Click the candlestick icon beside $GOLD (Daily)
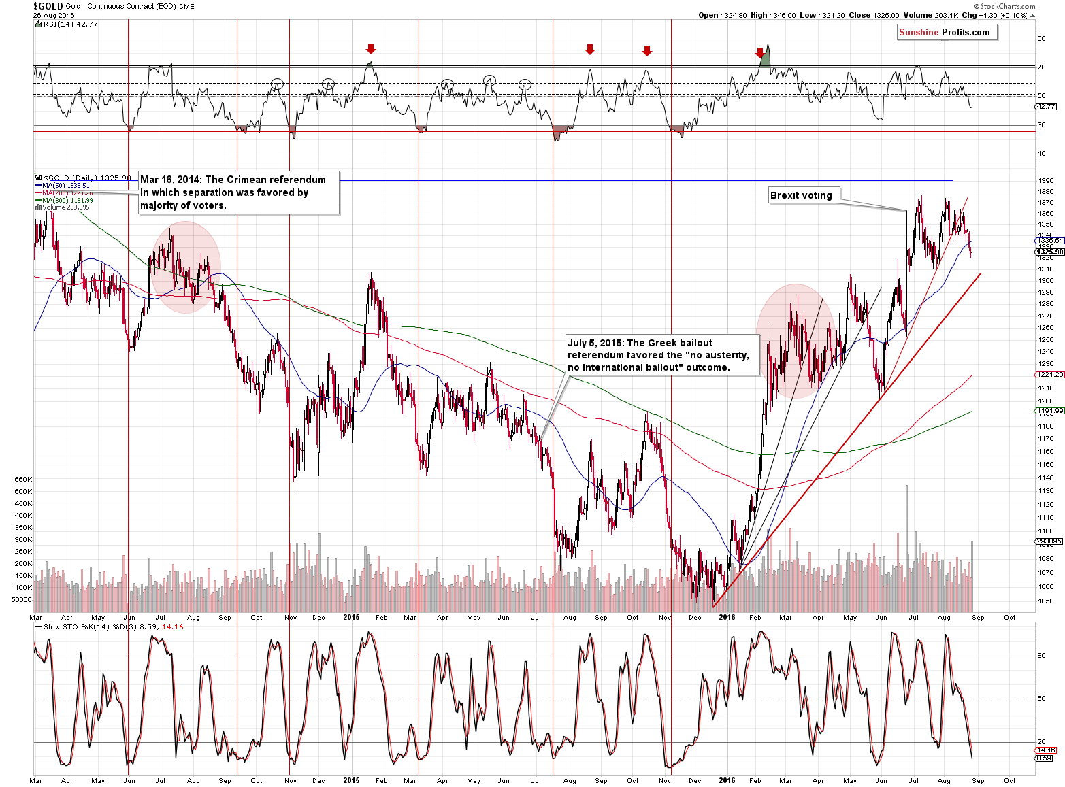This screenshot has height=787, width=1065. (39, 178)
